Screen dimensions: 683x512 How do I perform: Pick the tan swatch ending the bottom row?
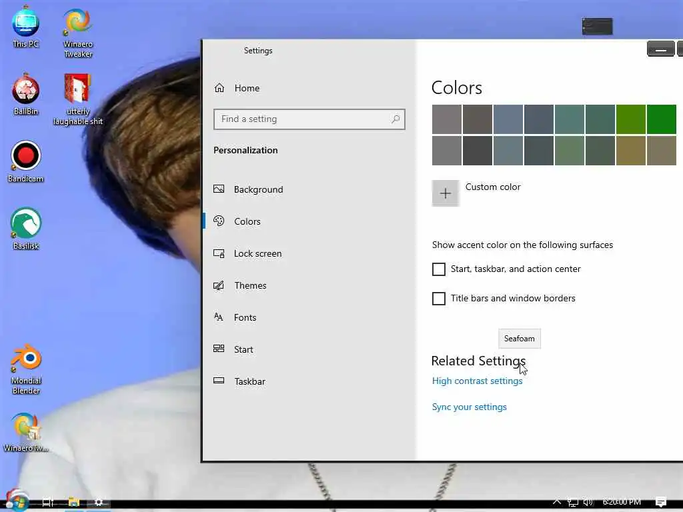coord(662,151)
